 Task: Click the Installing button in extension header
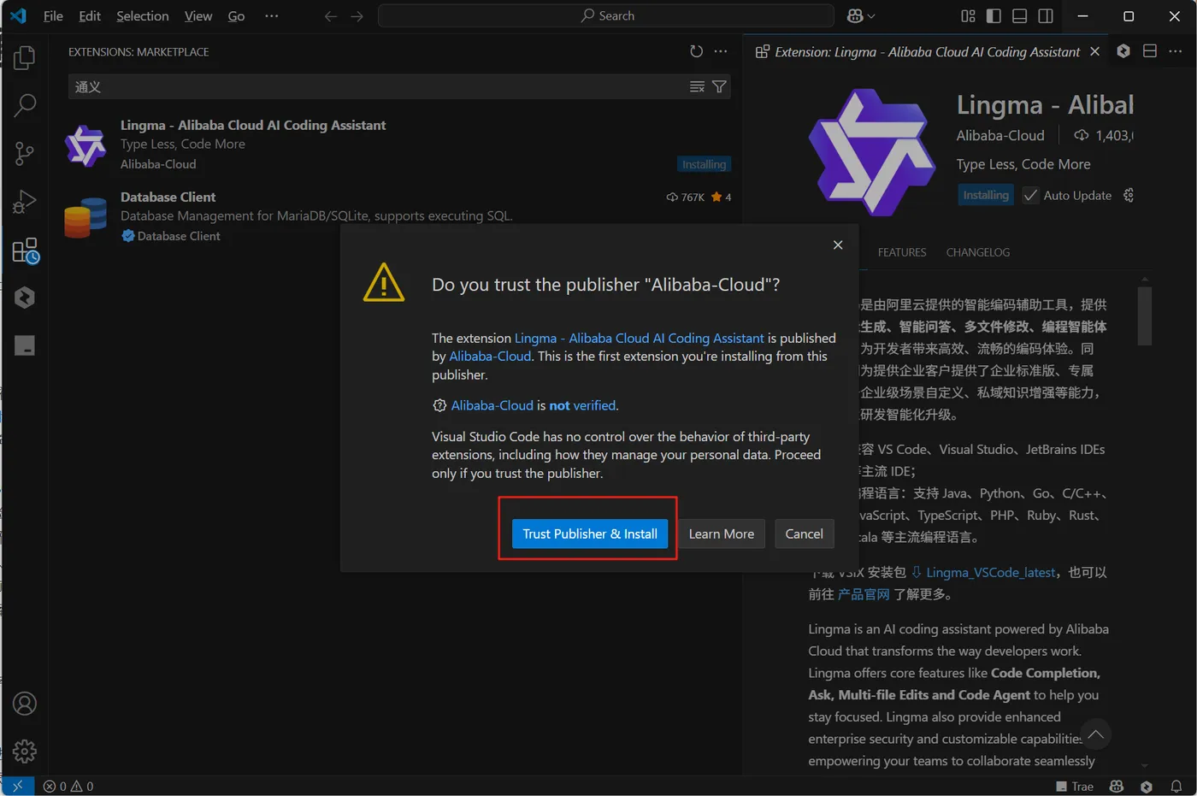(x=986, y=195)
